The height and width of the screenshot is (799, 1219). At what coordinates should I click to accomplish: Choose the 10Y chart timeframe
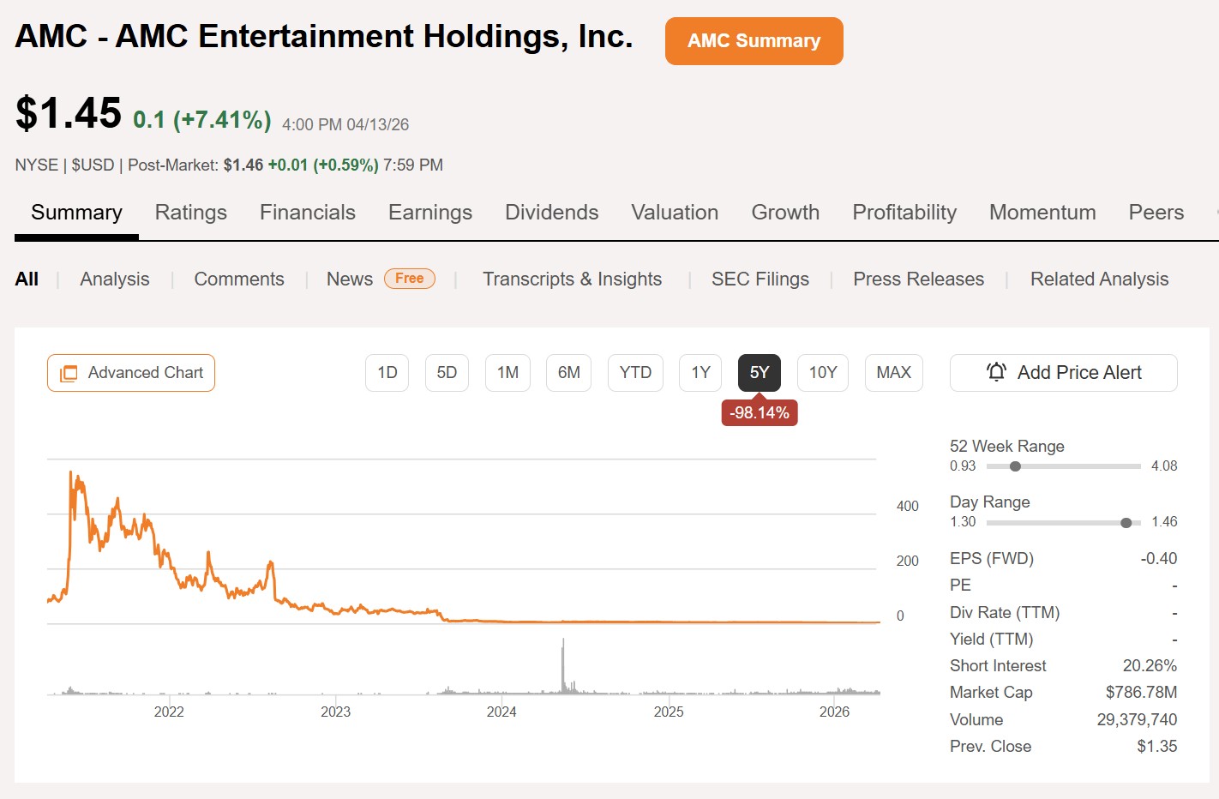822,373
